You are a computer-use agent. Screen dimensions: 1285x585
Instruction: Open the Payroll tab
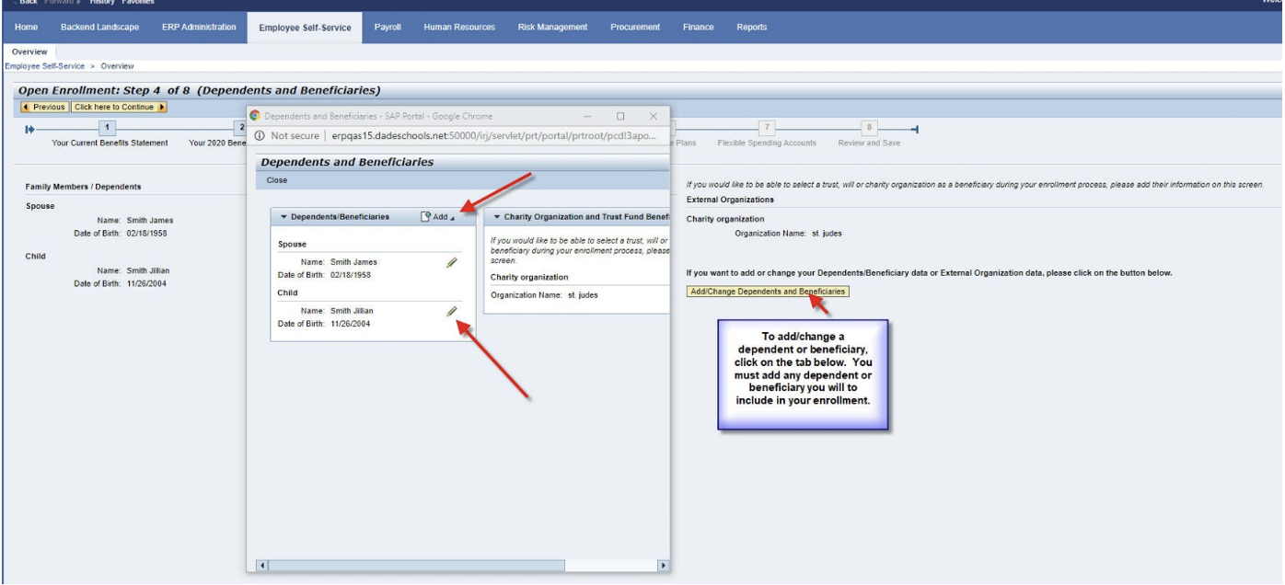coord(387,28)
